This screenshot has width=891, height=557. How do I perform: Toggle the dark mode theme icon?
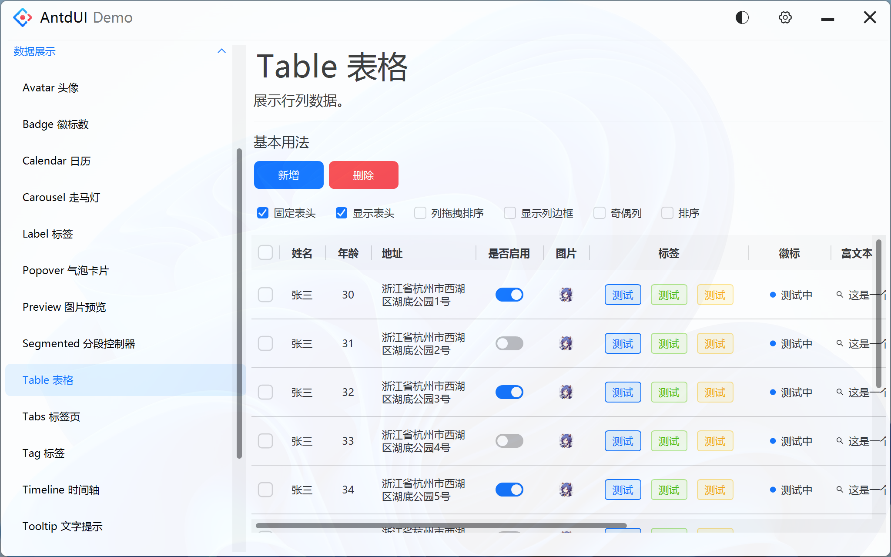click(x=742, y=17)
